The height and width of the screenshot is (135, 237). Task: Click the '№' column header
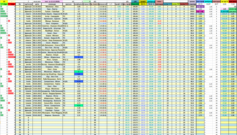(x=20, y=4)
